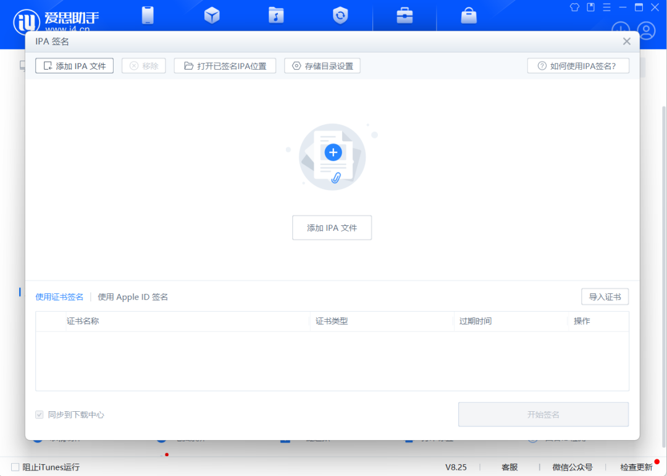Open the ringtones music folder icon
The image size is (667, 476).
[x=276, y=15]
